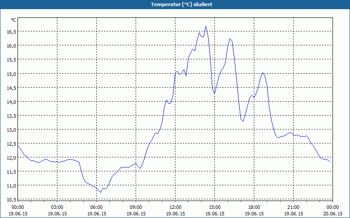
Task: Select the 19.06.15 date under 09:00
Action: (x=136, y=214)
